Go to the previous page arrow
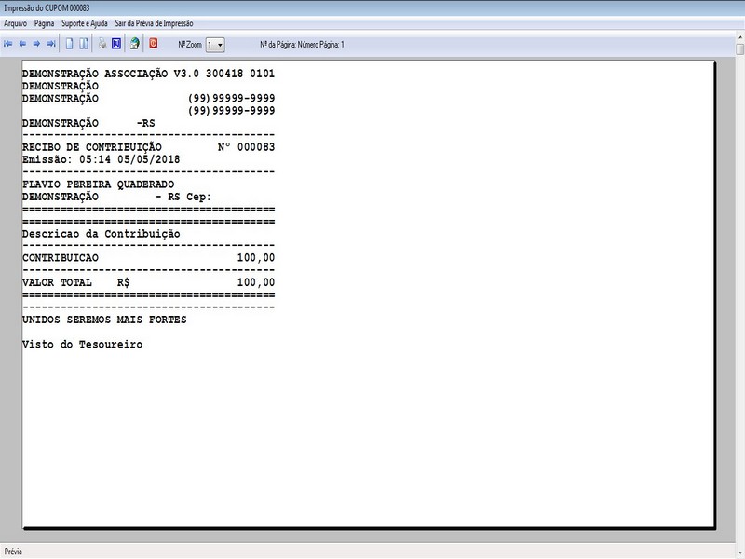745x559 pixels. tap(22, 44)
